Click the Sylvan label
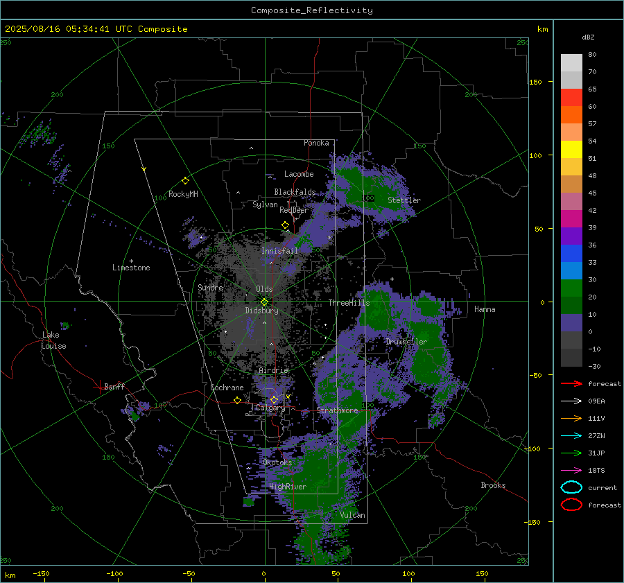 click(x=265, y=205)
